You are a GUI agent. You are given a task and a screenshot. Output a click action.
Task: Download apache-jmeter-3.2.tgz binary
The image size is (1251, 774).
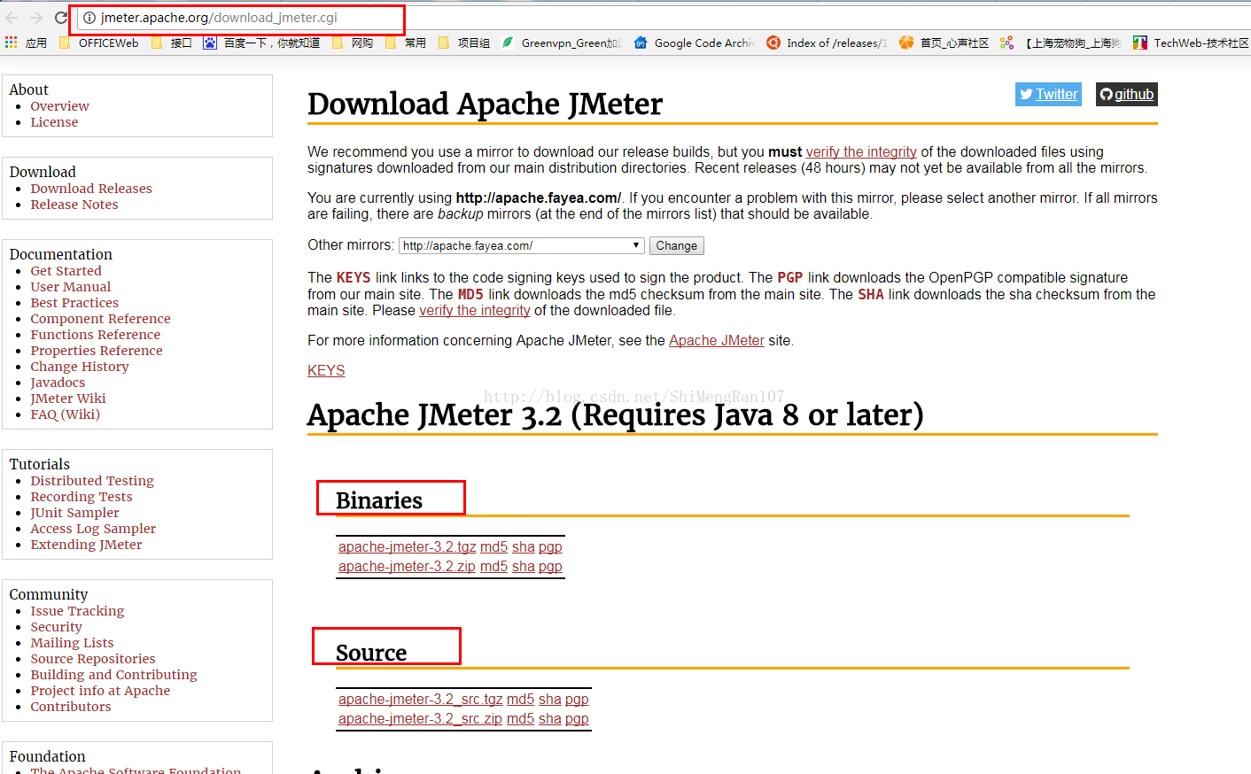pyautogui.click(x=408, y=546)
